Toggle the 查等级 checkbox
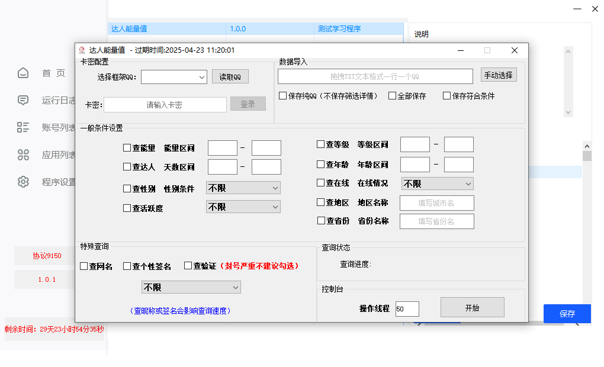Image resolution: width=604 pixels, height=367 pixels. [x=321, y=144]
